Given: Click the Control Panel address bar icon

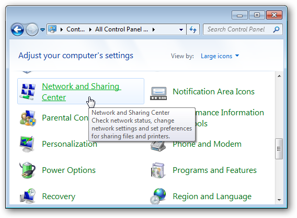Looking at the screenshot, I should coord(52,29).
